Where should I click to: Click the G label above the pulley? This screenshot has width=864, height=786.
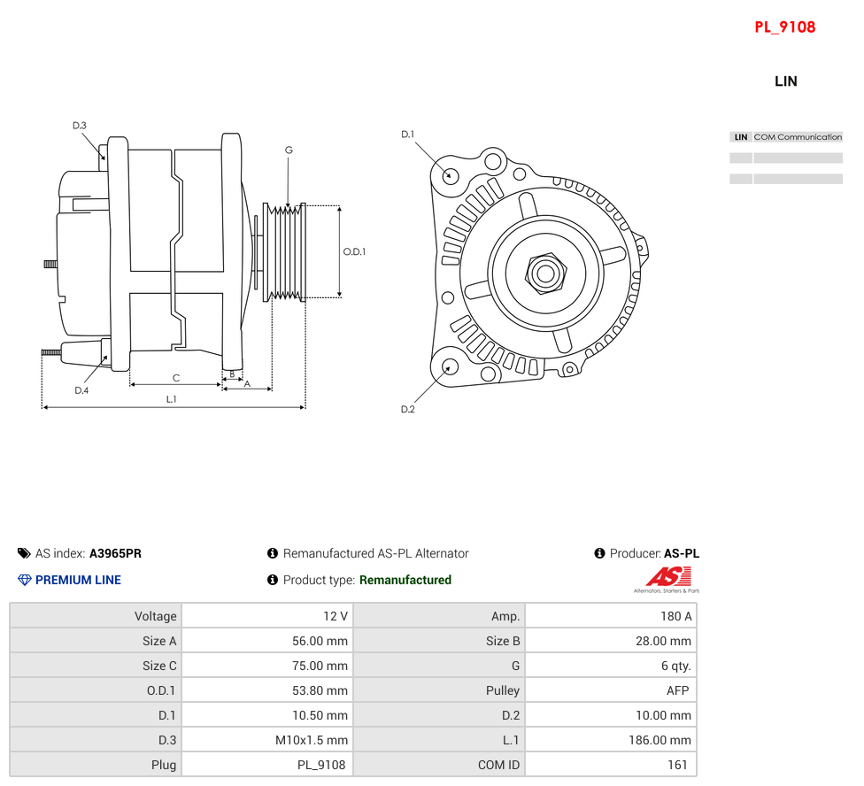[289, 150]
